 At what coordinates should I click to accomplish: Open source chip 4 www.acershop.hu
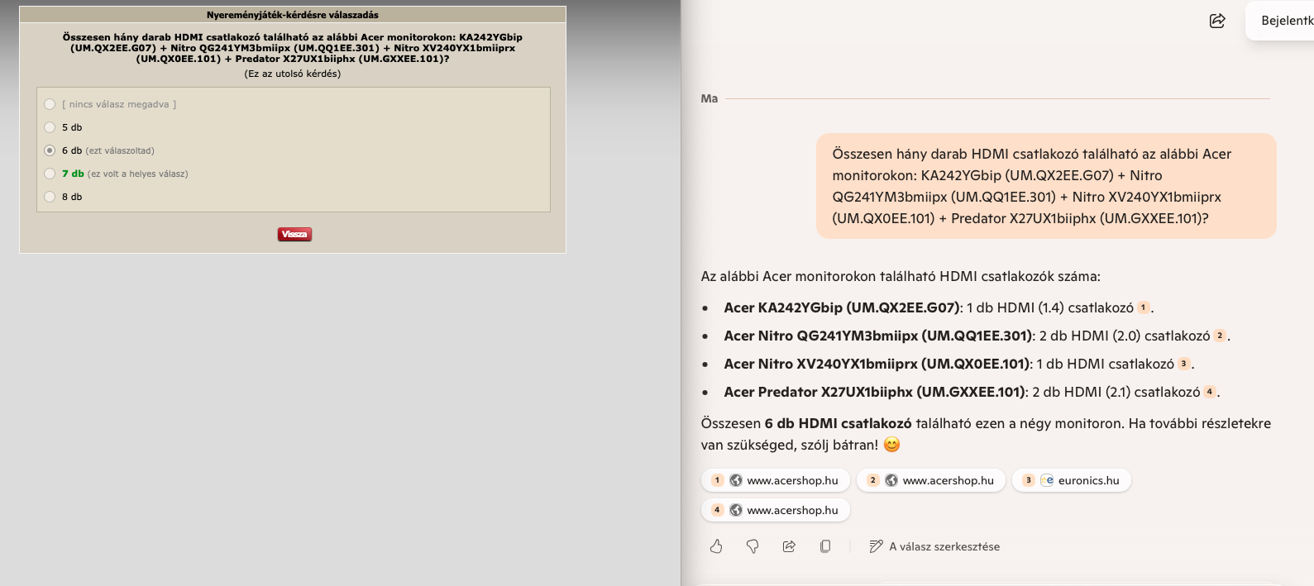[776, 510]
